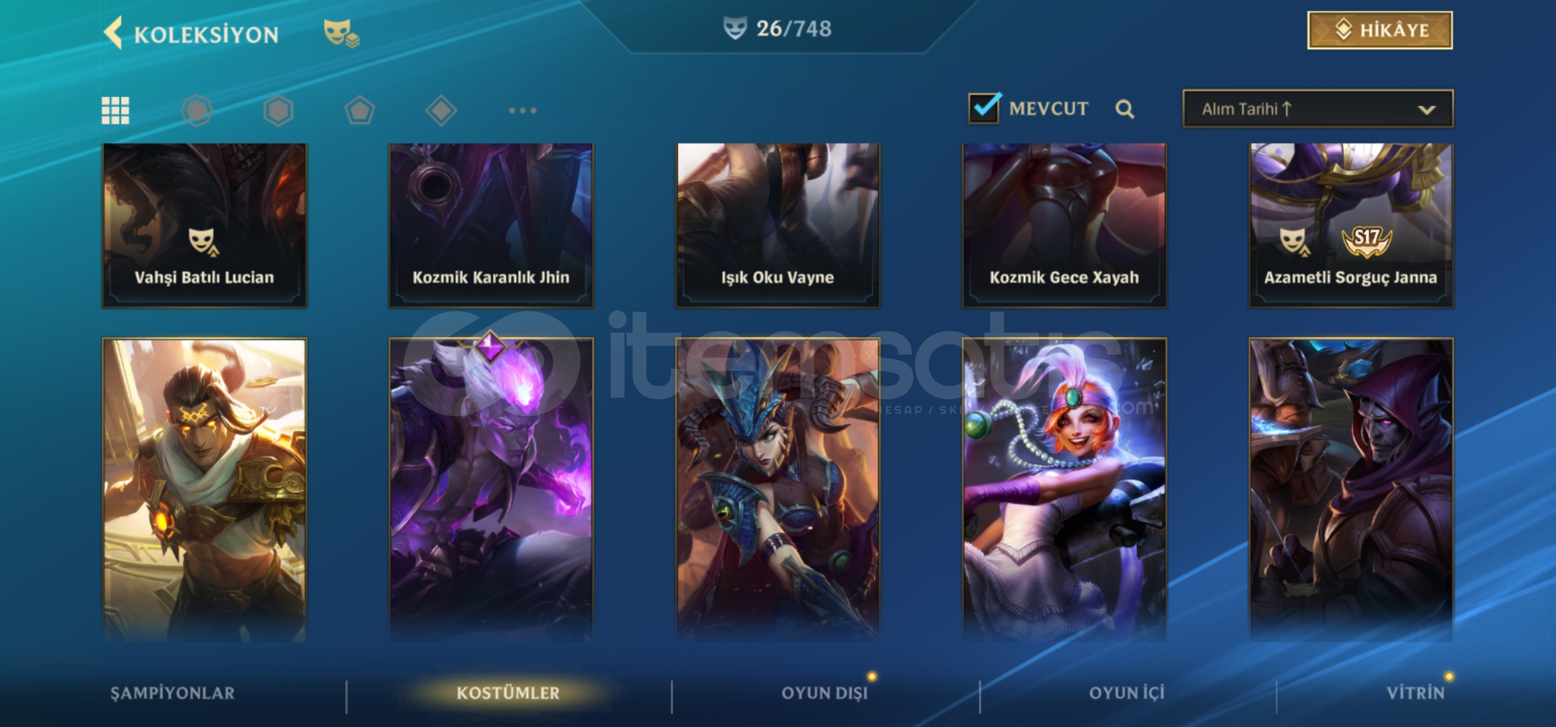
Task: Select the pentagon rarity filter icon
Action: pyautogui.click(x=360, y=110)
